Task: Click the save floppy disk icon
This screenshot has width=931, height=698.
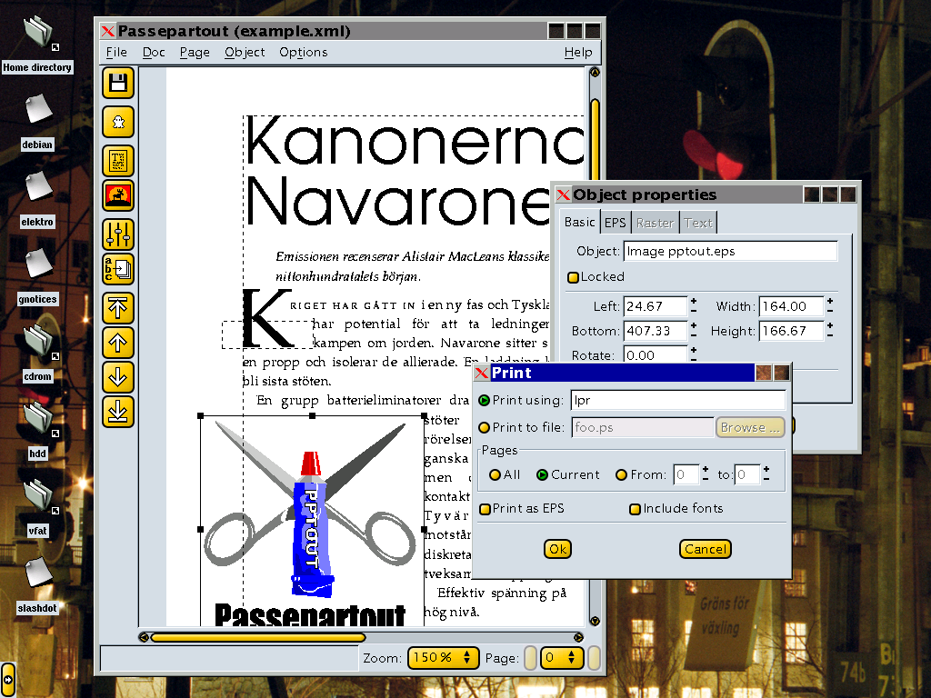Action: pos(117,84)
